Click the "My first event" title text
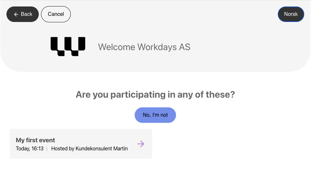Image resolution: width=312 pixels, height=183 pixels. pos(36,140)
